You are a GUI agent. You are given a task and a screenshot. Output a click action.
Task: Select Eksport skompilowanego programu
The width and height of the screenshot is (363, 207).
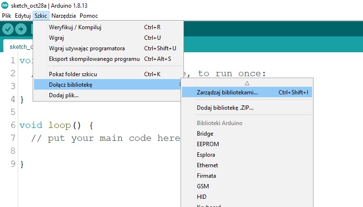(94, 59)
